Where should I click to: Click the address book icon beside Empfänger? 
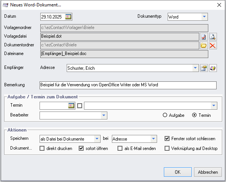coord(213,68)
